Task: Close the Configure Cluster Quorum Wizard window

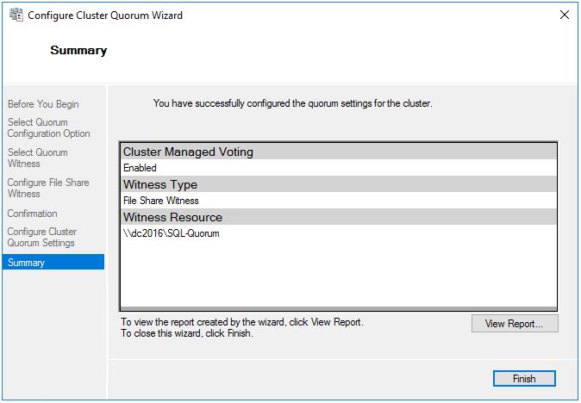Action: click(x=564, y=15)
